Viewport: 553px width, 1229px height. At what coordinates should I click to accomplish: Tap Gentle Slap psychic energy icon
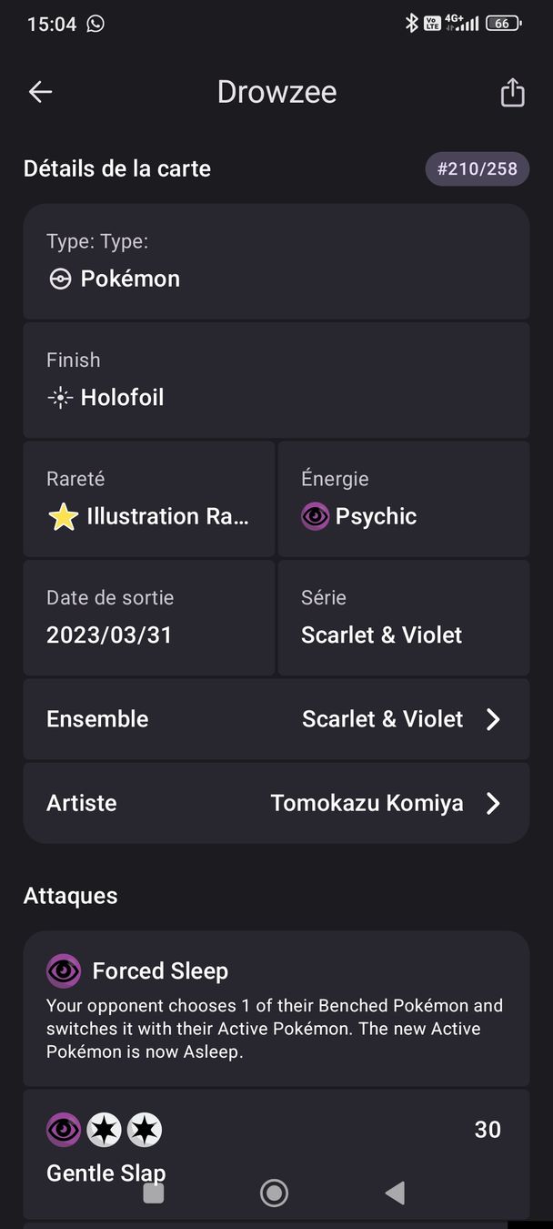[64, 1131]
